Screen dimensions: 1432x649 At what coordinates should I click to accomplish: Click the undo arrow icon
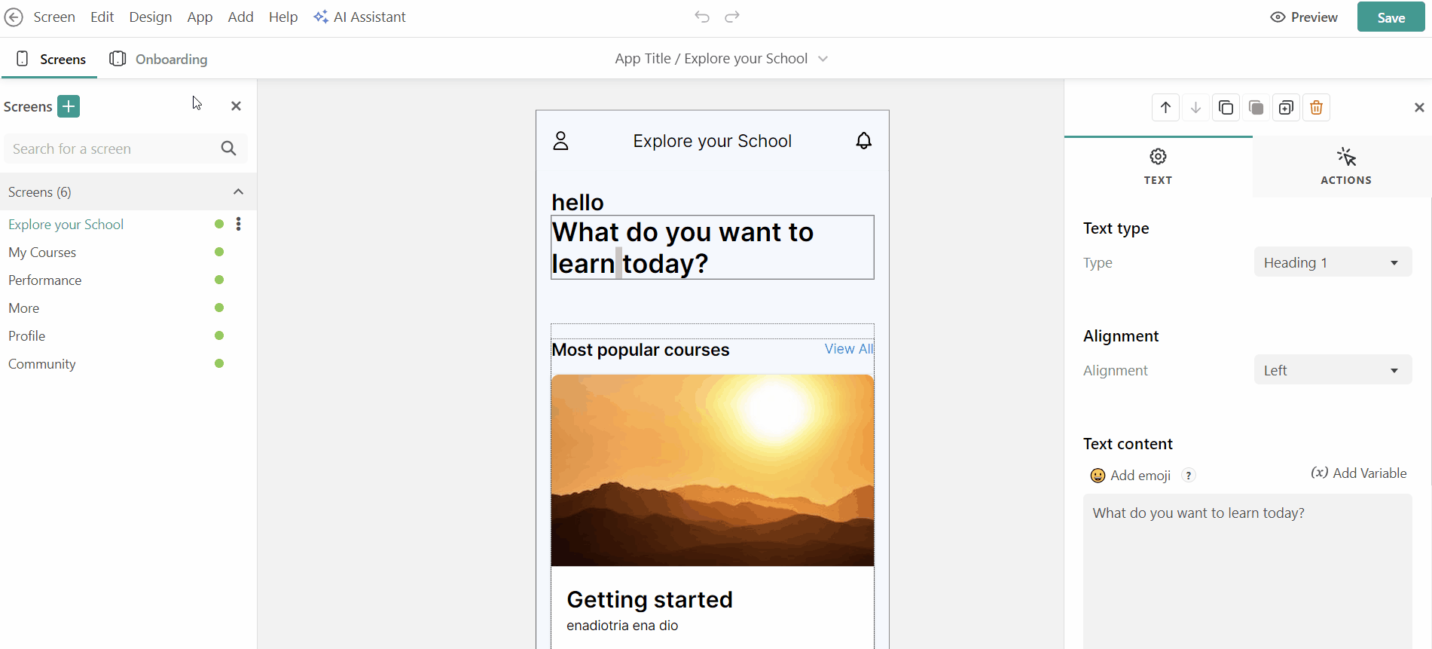pos(702,17)
